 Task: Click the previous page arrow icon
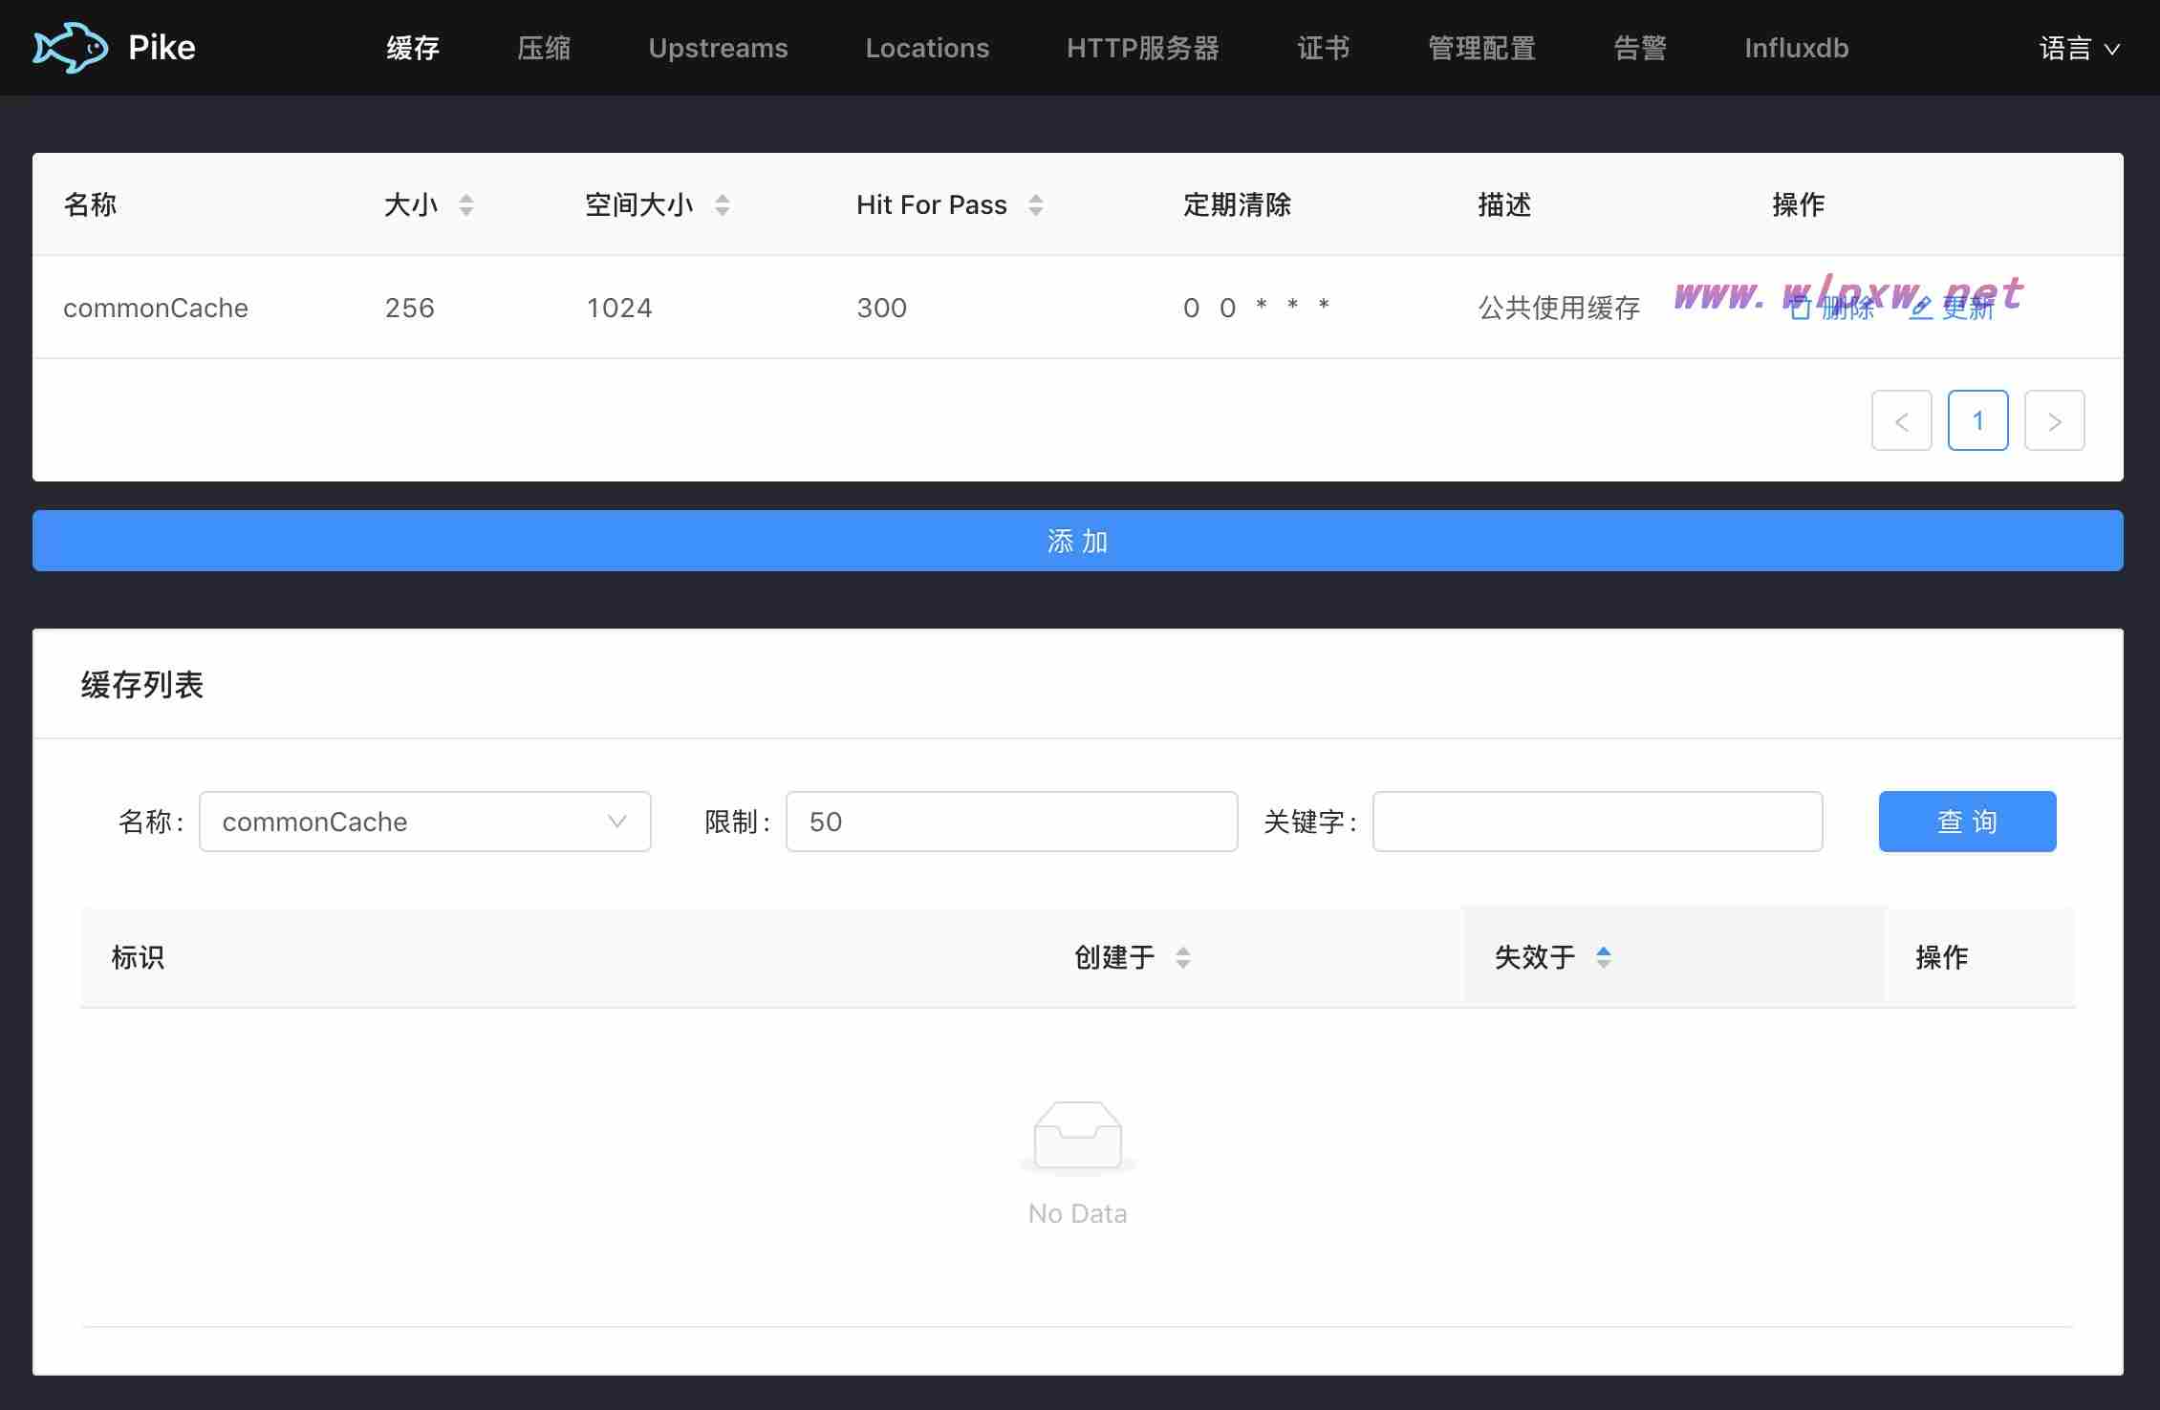(1902, 418)
